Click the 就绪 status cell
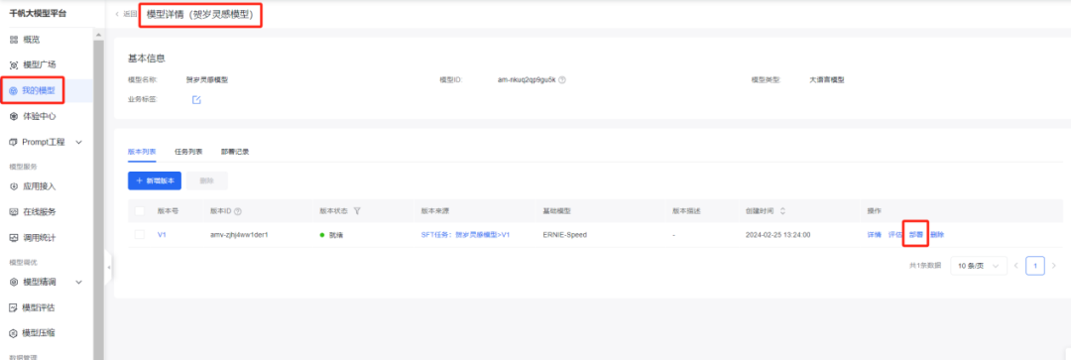 [x=331, y=234]
